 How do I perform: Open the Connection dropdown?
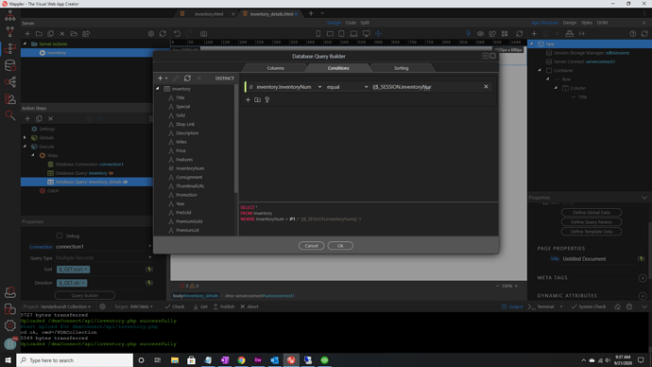104,247
